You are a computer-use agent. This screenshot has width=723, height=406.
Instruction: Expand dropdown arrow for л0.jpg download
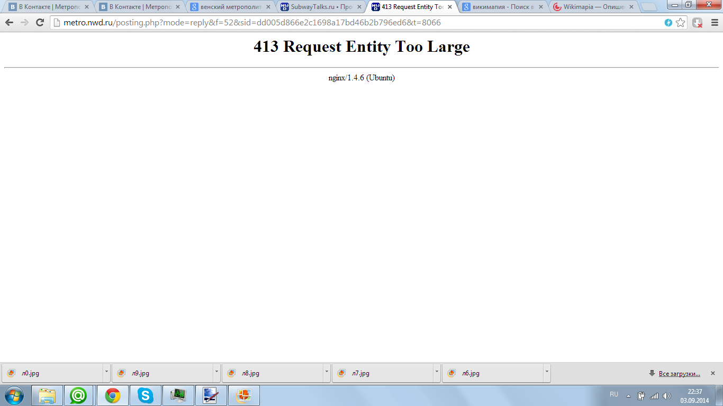pyautogui.click(x=106, y=372)
